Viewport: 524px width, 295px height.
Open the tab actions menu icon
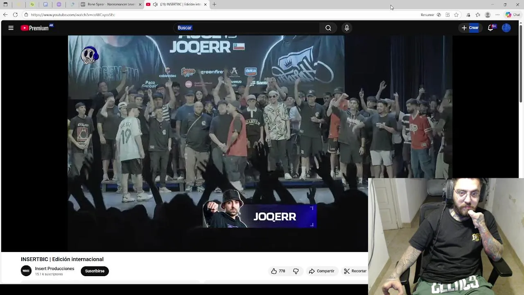click(5, 5)
